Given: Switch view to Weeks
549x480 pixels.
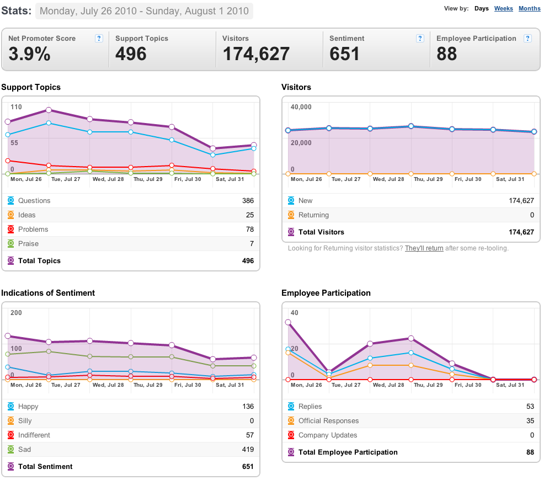Looking at the screenshot, I should pos(504,8).
